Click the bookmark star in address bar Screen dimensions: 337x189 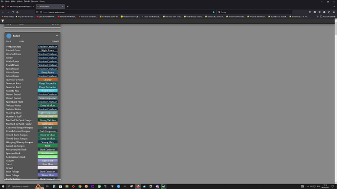point(213,12)
